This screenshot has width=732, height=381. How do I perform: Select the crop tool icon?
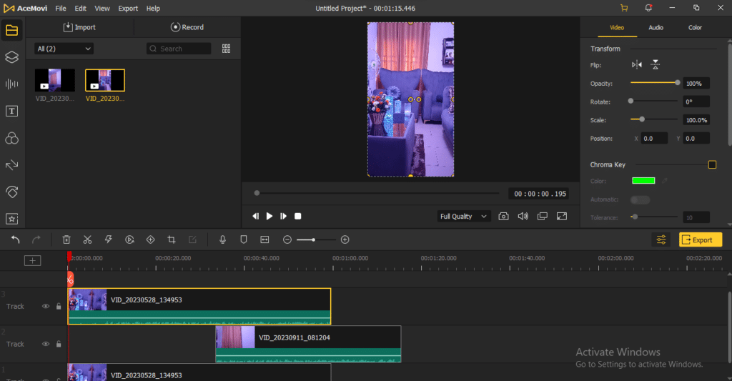pos(172,239)
